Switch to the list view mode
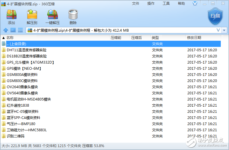229x150 pixels. (20, 30)
